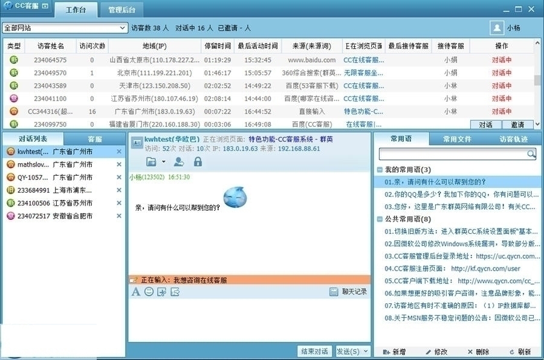This screenshot has width=544, height=360.
Task: Click the user avatar icon next to 小杨
Action: pos(497,28)
